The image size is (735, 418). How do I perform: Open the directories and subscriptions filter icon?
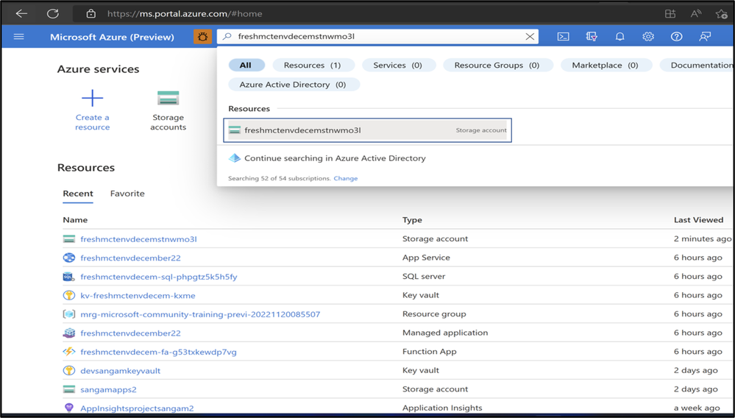(x=591, y=37)
